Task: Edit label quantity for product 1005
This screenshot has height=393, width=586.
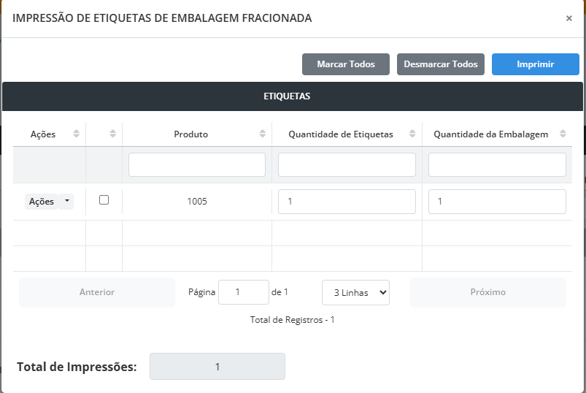Action: pyautogui.click(x=347, y=202)
